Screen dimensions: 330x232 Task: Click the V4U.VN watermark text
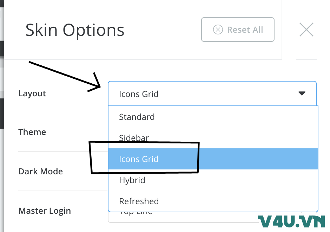click(x=291, y=221)
